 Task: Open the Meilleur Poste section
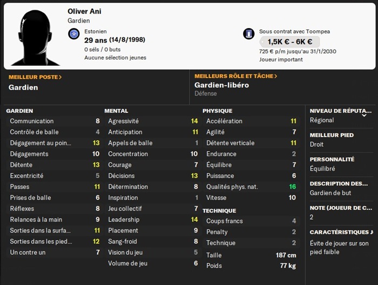35,77
